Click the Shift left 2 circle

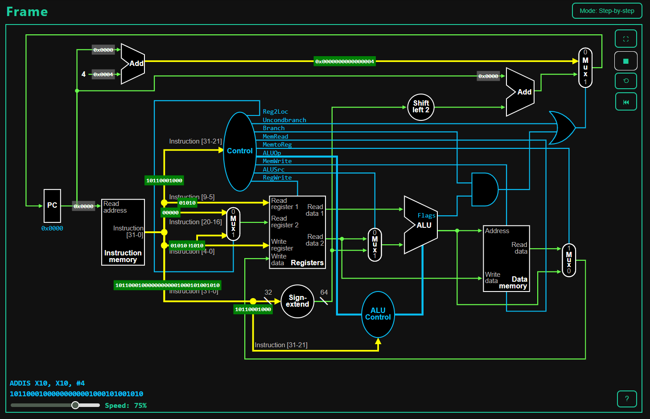coord(421,107)
